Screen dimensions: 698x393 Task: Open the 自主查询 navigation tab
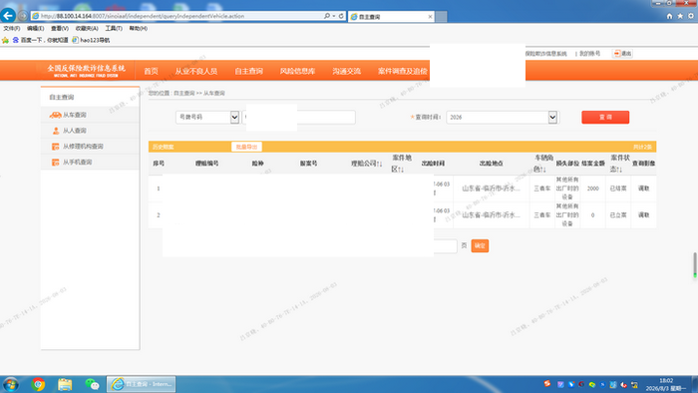click(249, 71)
